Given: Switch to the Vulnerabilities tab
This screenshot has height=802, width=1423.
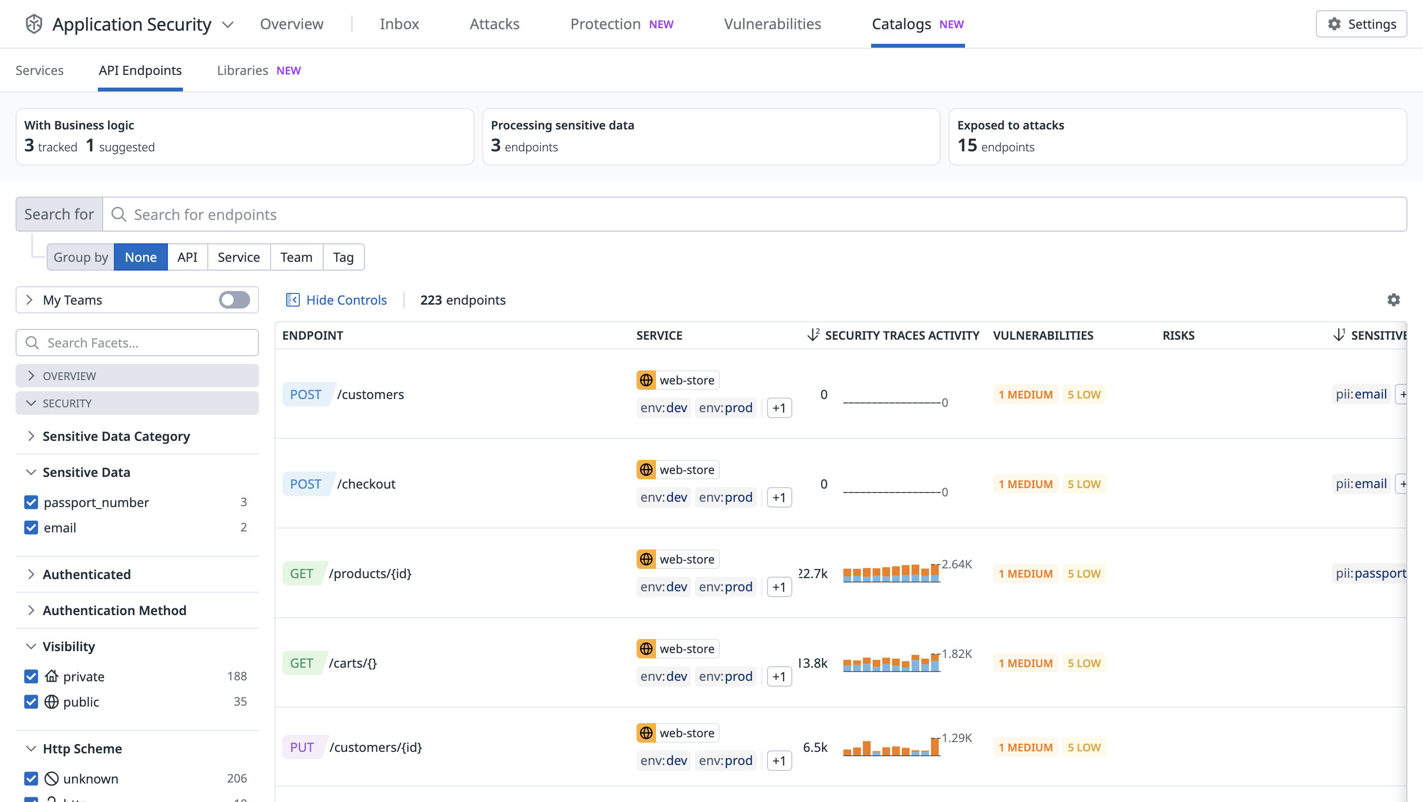Looking at the screenshot, I should (x=772, y=24).
